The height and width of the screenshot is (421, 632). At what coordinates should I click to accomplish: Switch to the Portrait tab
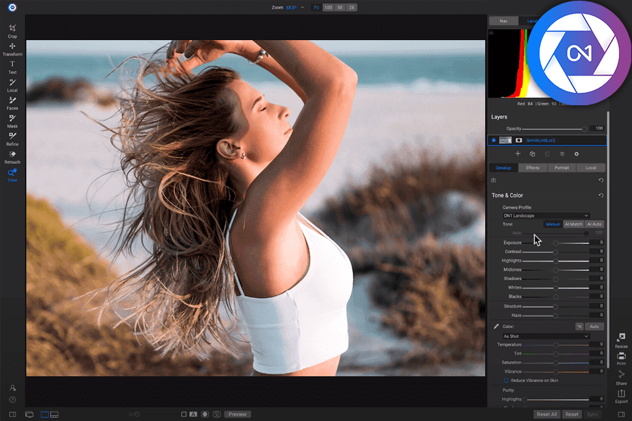(x=562, y=168)
